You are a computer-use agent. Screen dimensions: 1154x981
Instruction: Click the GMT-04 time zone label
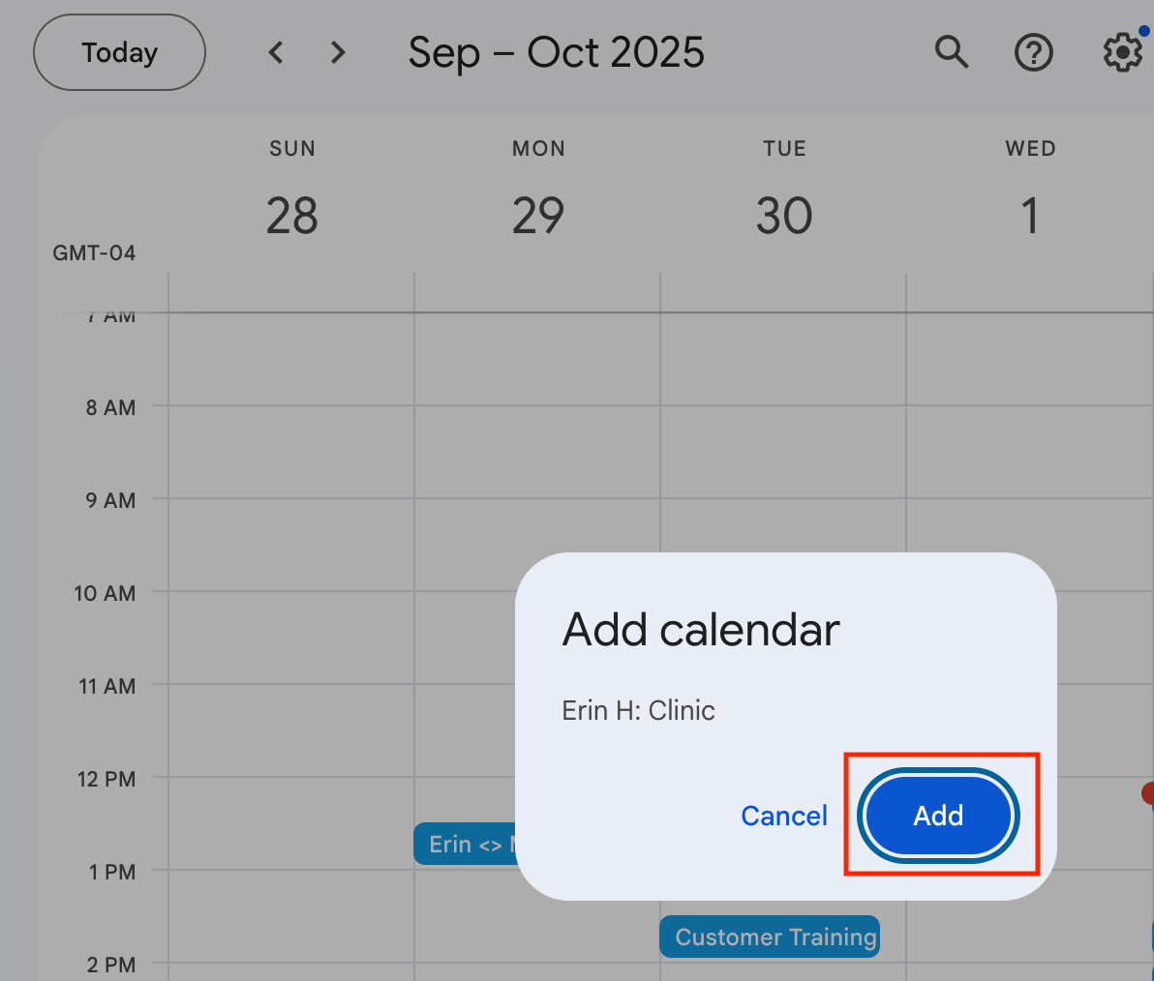[94, 253]
